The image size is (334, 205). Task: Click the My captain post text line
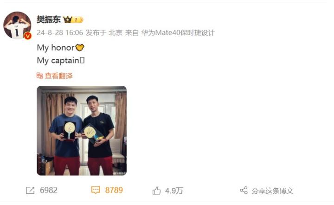(x=61, y=61)
